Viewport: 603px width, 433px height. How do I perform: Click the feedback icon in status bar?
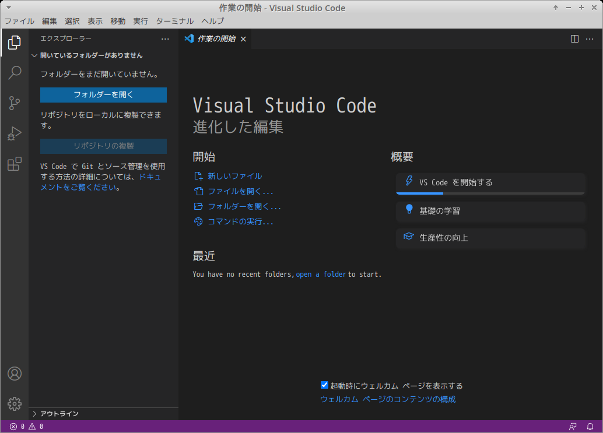[x=573, y=427]
